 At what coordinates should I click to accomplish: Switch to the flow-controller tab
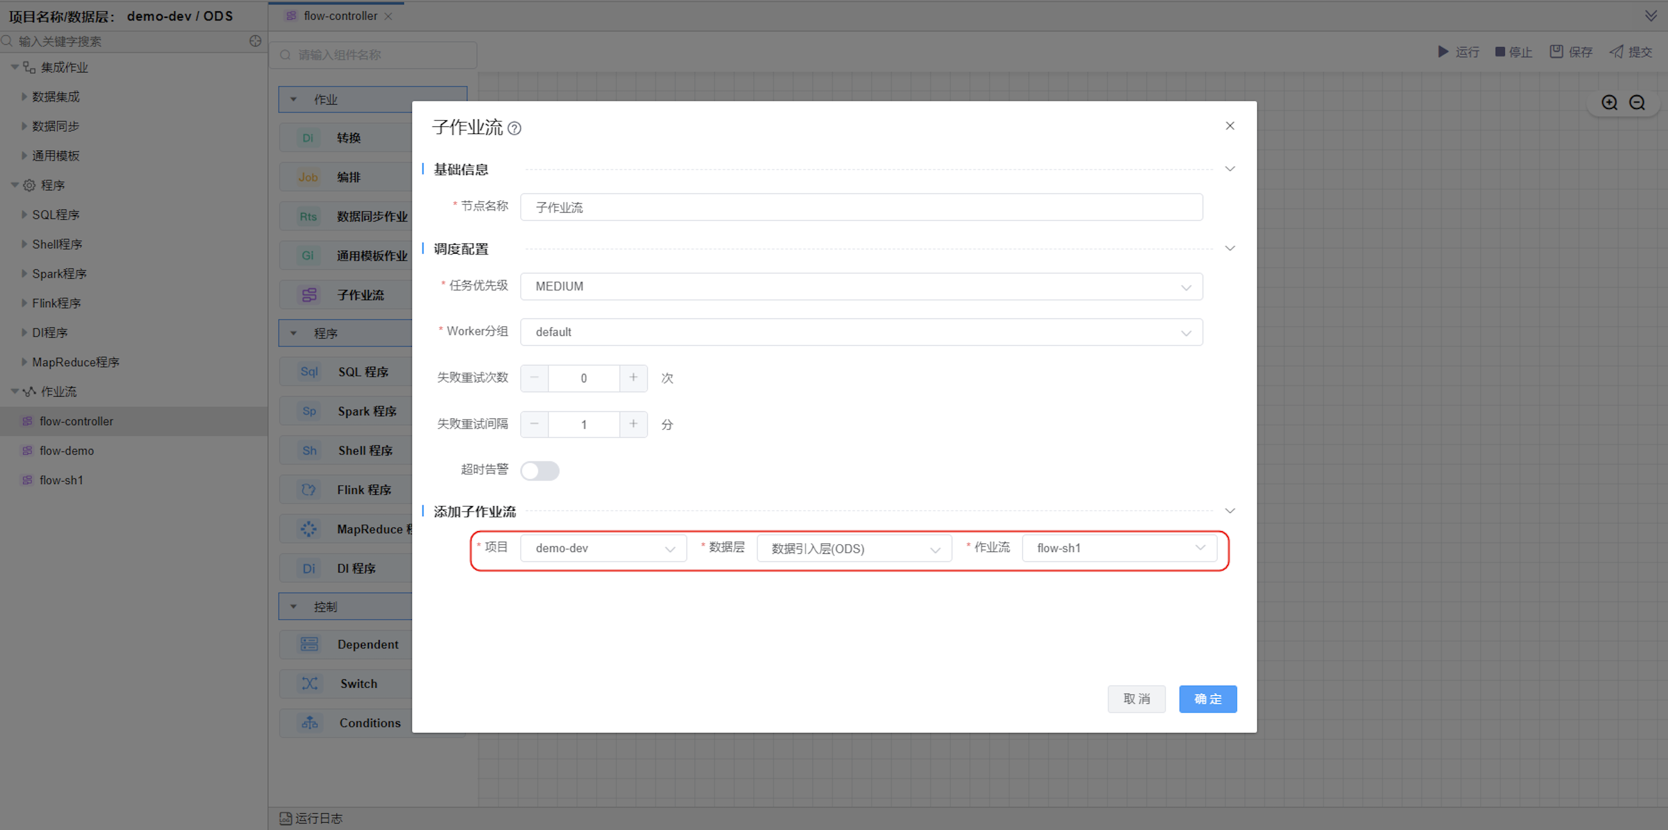[x=340, y=15]
